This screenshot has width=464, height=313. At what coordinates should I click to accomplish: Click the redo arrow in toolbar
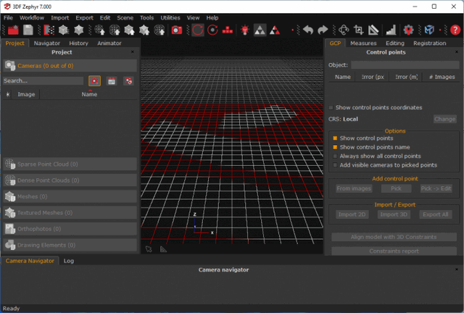pyautogui.click(x=323, y=30)
